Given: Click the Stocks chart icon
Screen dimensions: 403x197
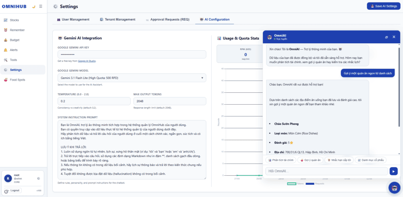Looking at the screenshot, I should pos(6,20).
